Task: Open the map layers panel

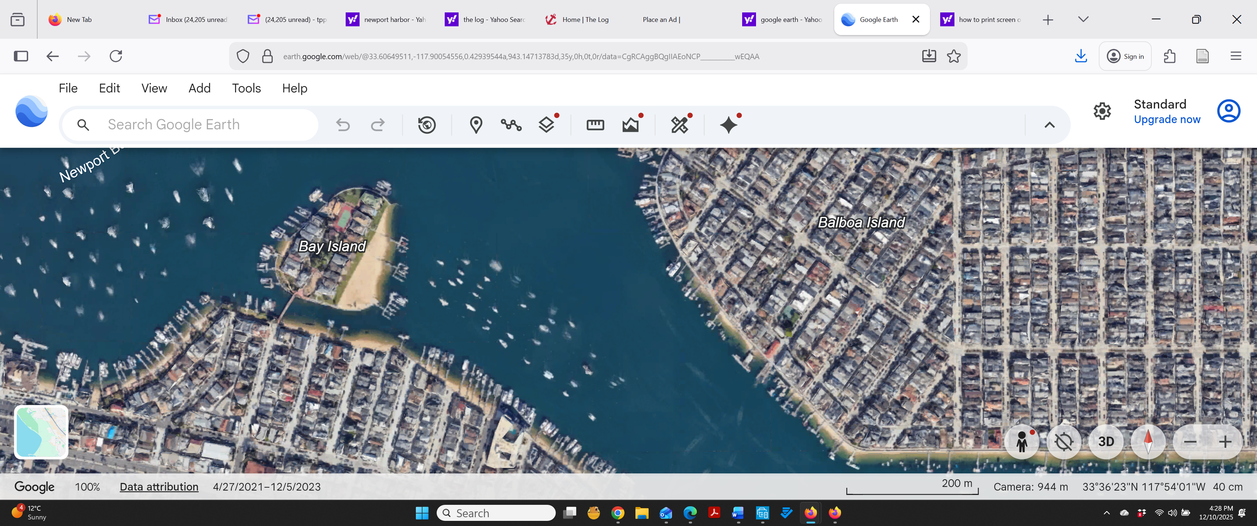Action: (x=546, y=125)
